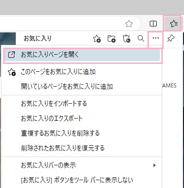Select [お気に入り] ボタンをツール バーに表示しない

[x=82, y=180]
